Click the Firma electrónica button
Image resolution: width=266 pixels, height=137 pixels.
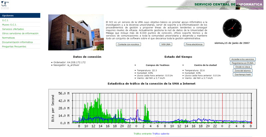(194, 44)
